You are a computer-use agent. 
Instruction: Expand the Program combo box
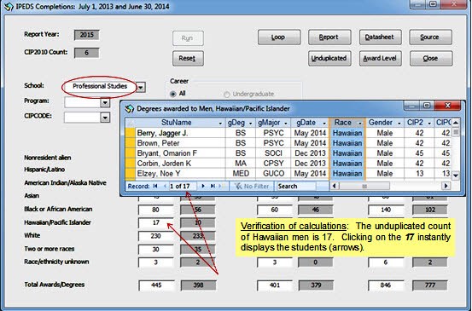tap(105, 102)
